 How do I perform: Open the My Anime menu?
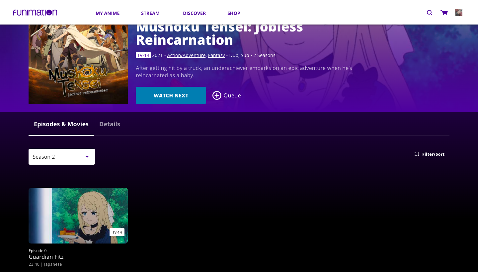[108, 13]
